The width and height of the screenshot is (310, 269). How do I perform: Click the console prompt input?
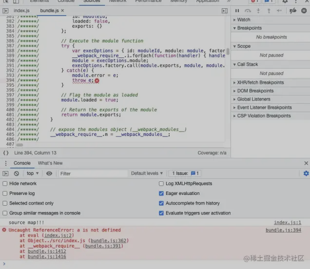coord(156,264)
